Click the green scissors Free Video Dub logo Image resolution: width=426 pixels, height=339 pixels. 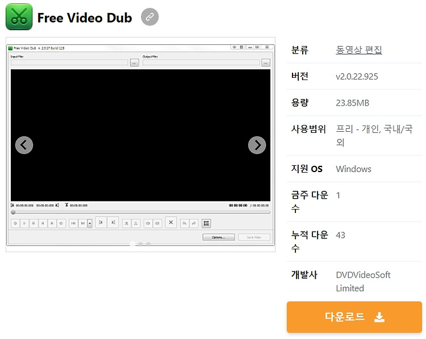pos(19,17)
